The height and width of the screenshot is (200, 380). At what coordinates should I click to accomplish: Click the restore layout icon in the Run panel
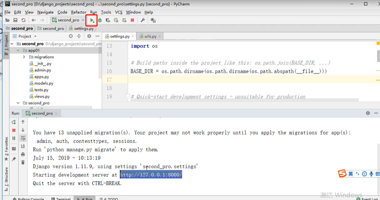pyautogui.click(x=14, y=148)
